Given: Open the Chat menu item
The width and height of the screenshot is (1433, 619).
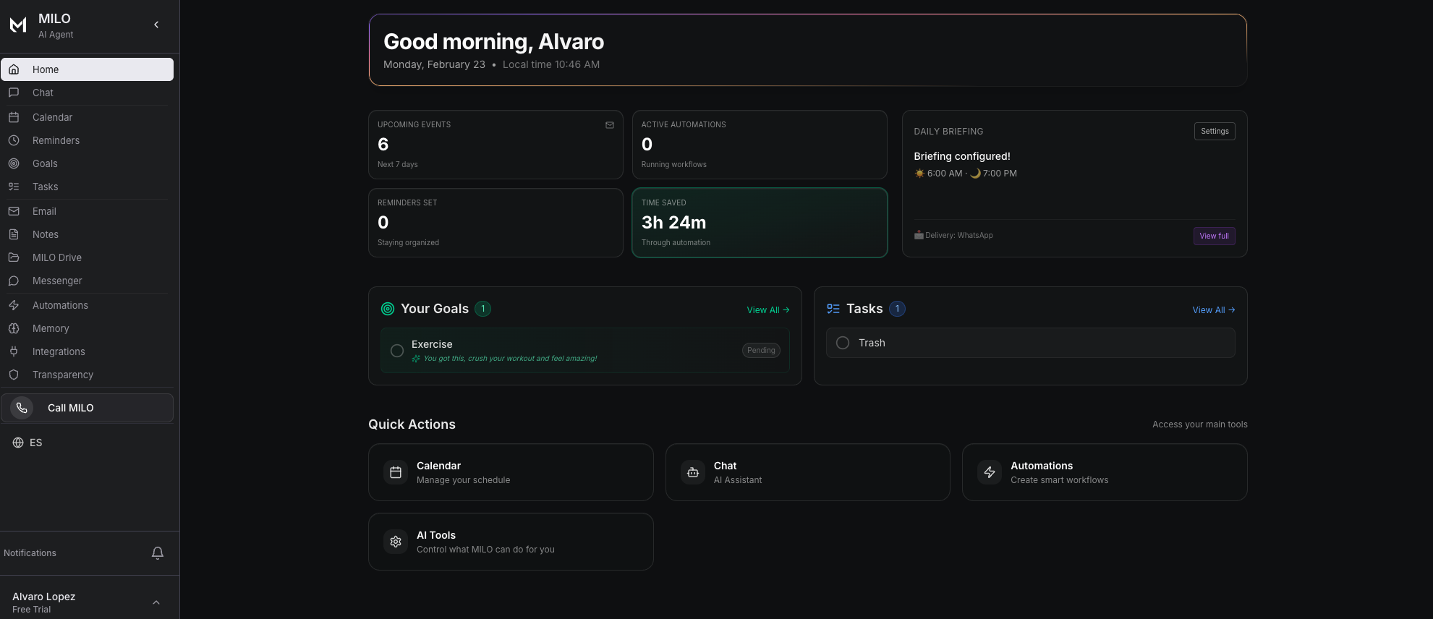Looking at the screenshot, I should (x=88, y=93).
